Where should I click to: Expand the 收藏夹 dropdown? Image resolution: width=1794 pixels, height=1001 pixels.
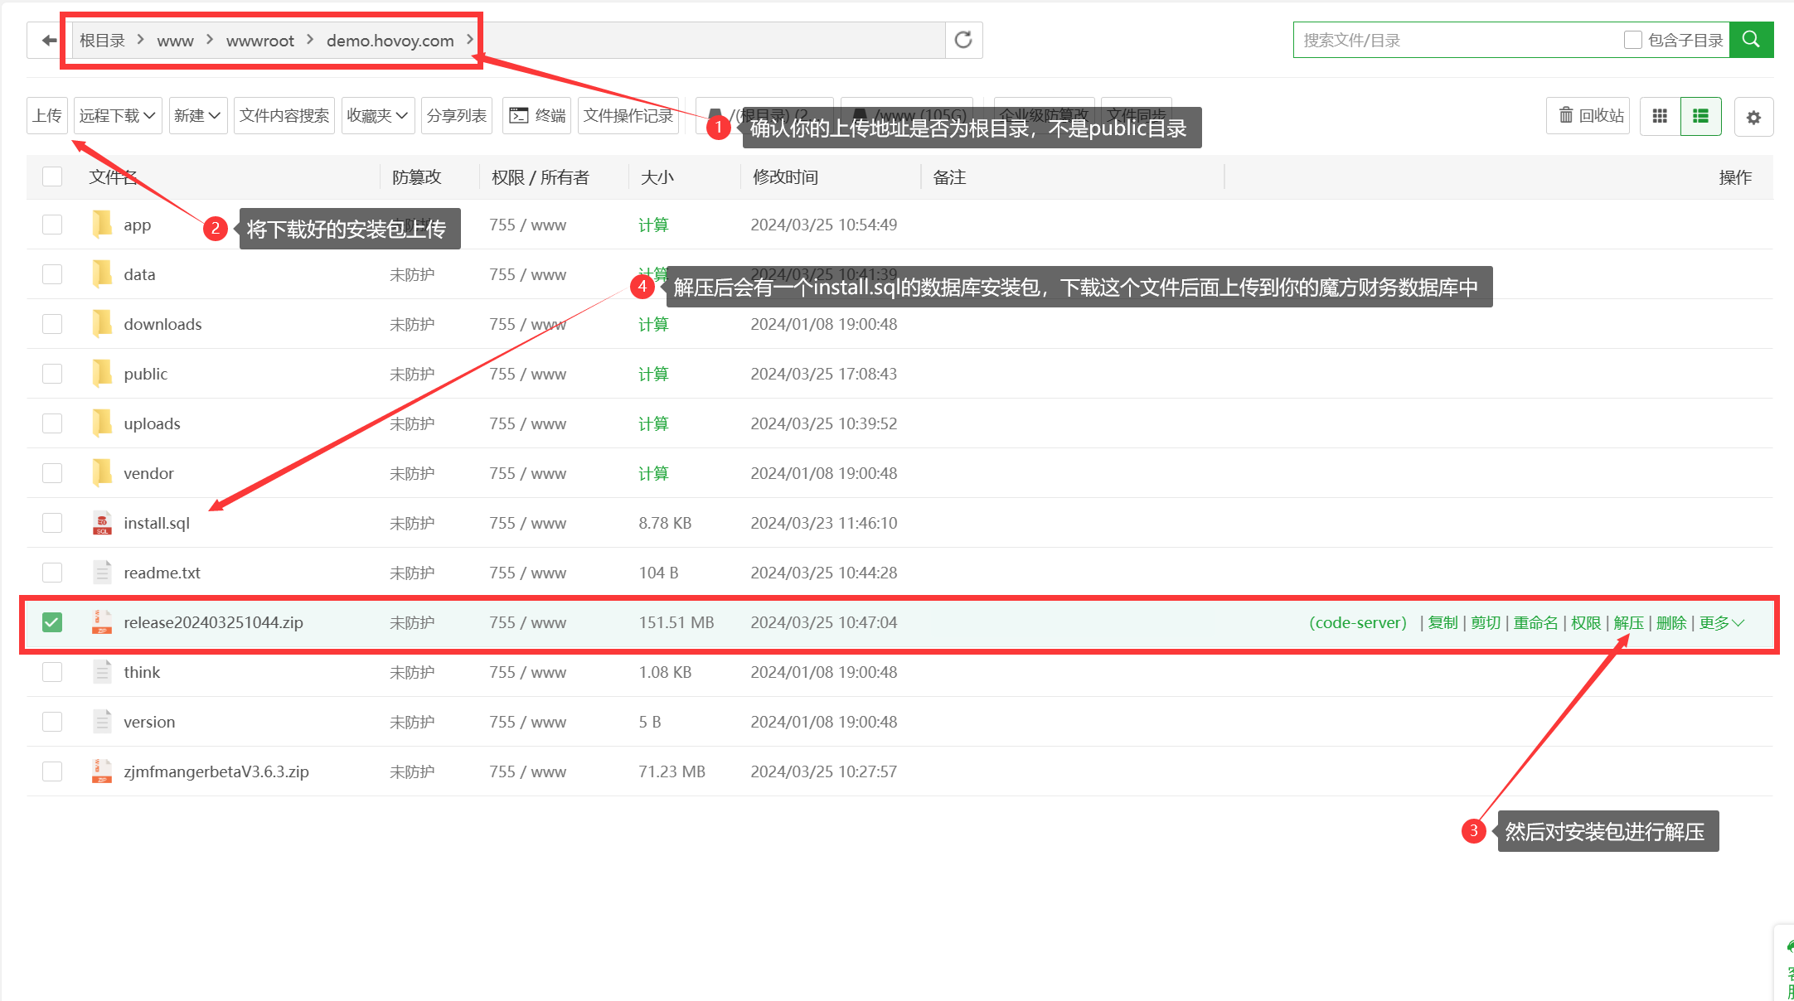click(377, 115)
